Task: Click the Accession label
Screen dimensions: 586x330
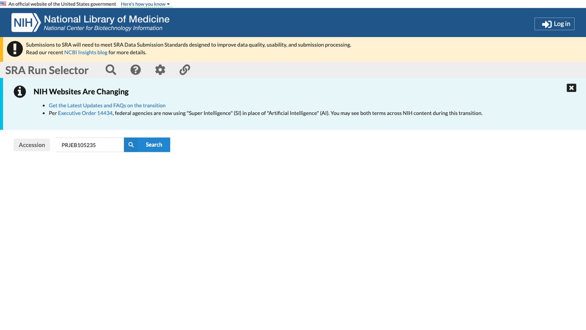Action: click(x=32, y=145)
